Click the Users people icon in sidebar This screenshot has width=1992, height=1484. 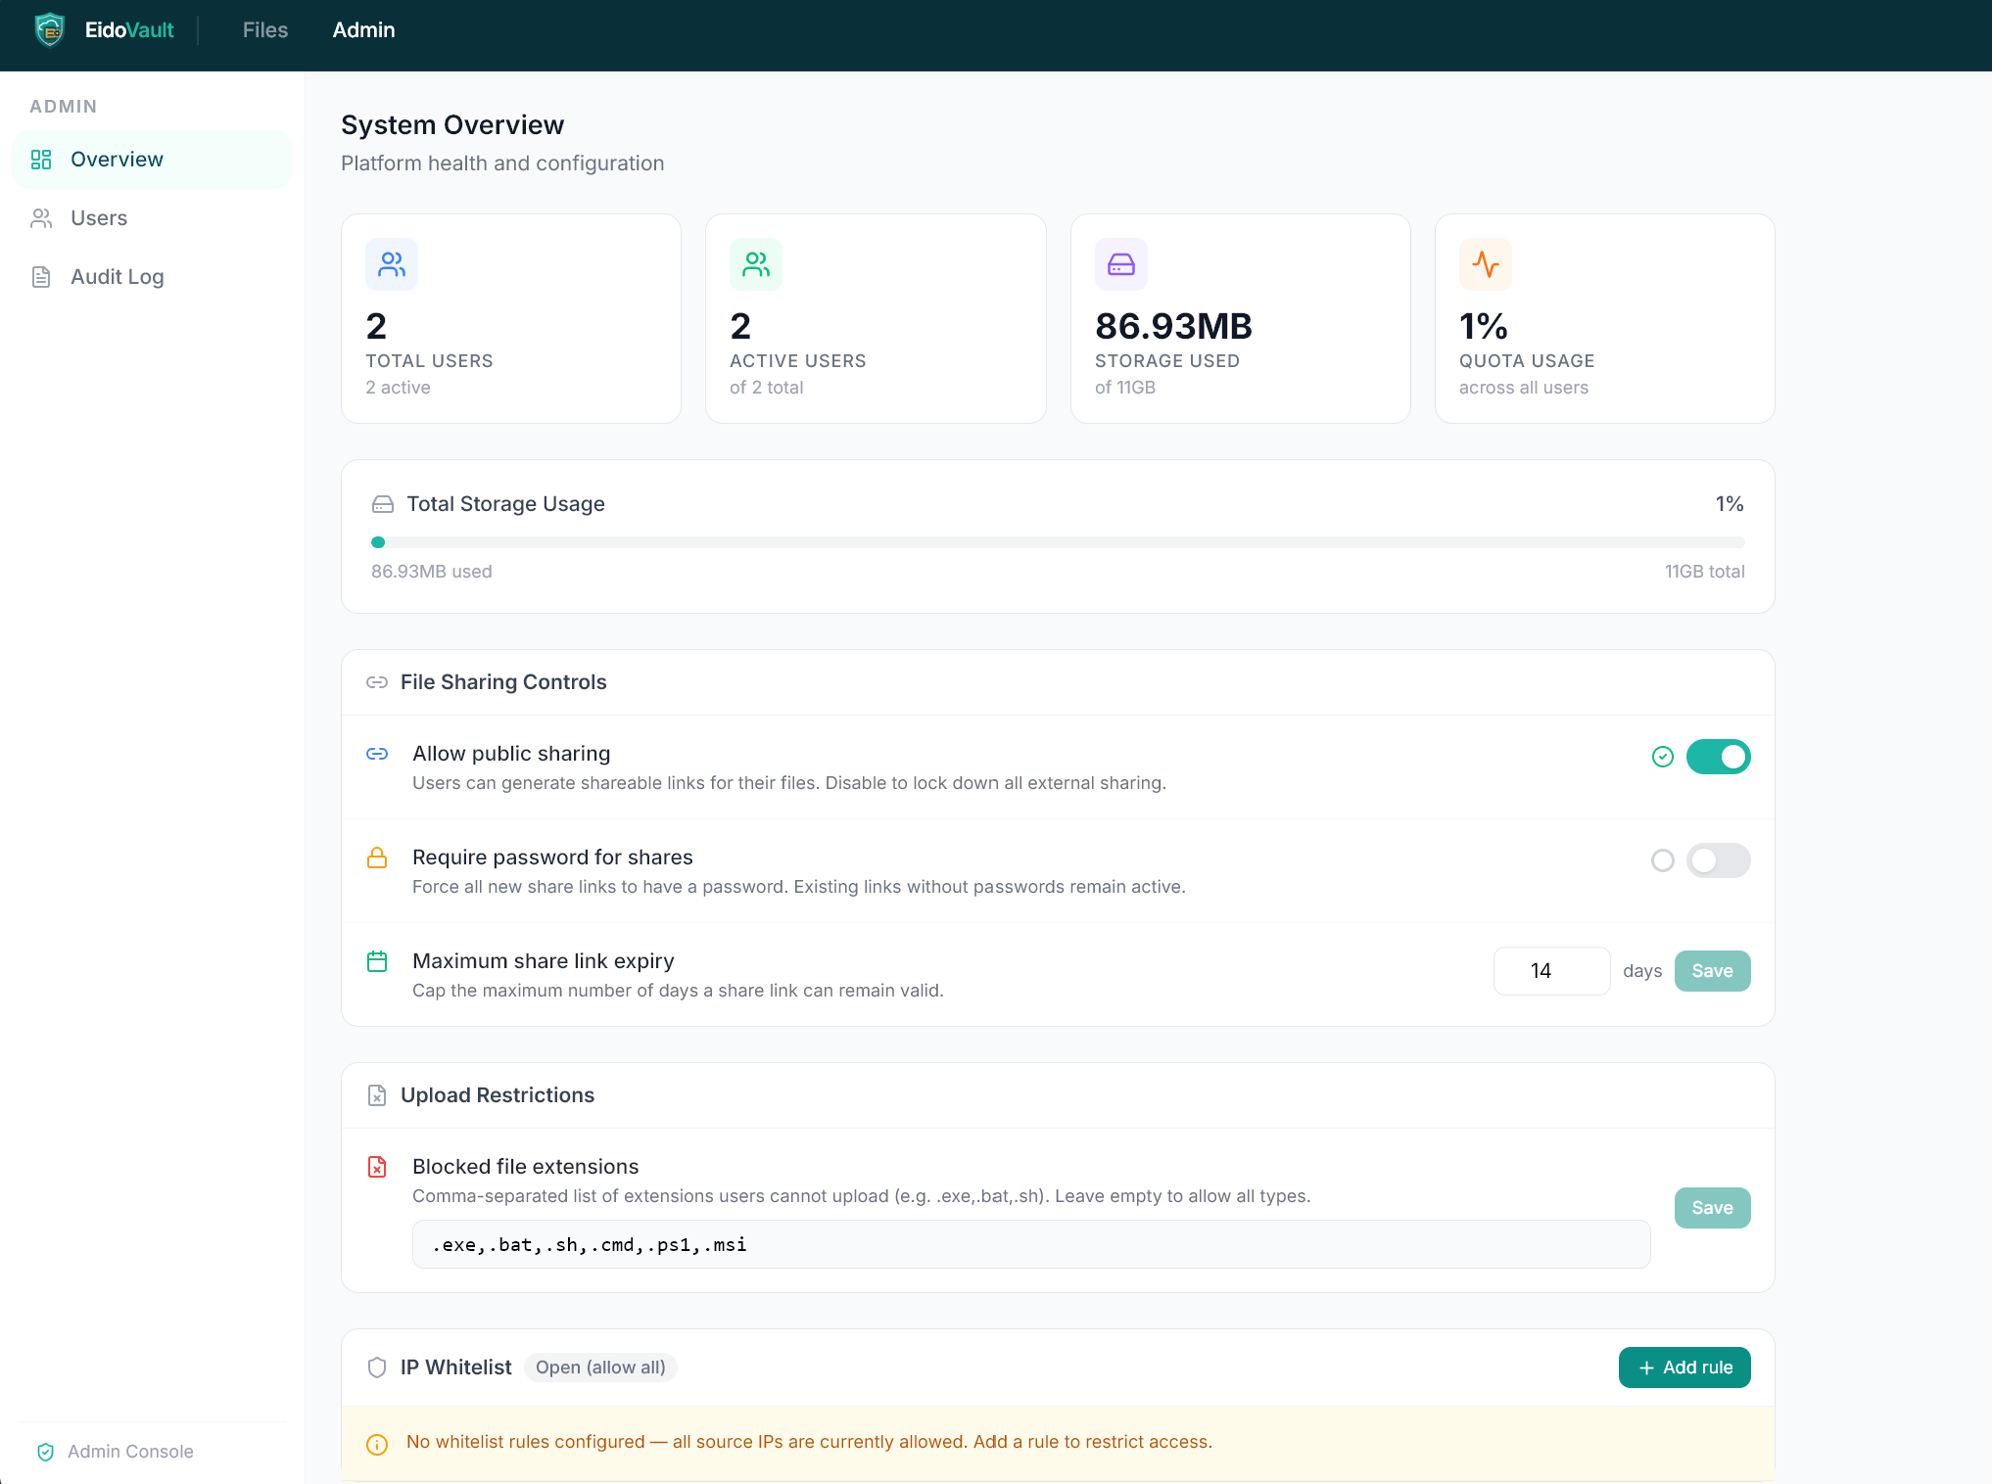click(x=41, y=218)
